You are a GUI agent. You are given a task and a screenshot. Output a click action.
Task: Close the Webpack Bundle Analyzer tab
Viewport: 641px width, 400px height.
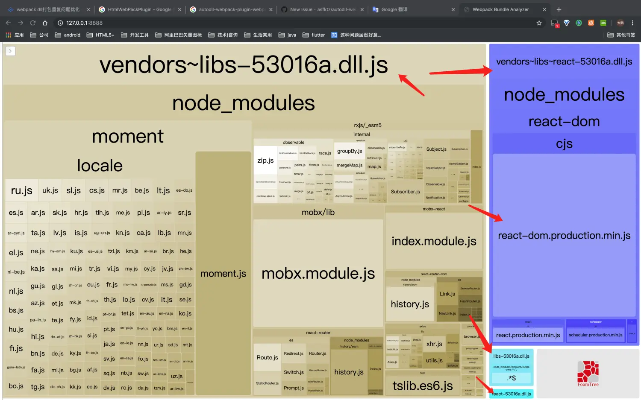pos(544,9)
